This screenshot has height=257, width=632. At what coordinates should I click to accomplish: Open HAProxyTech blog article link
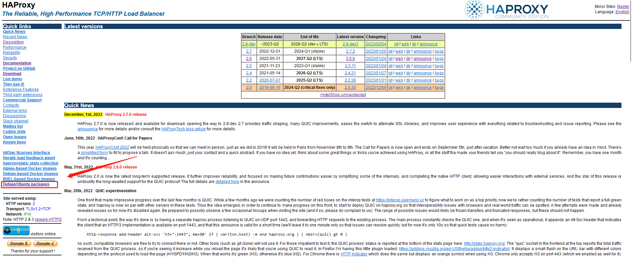(x=184, y=129)
